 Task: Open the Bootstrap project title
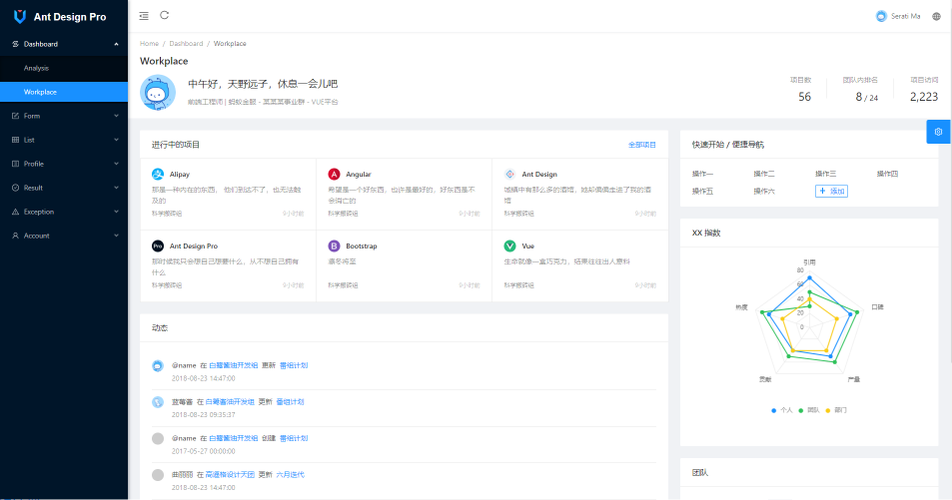point(362,246)
